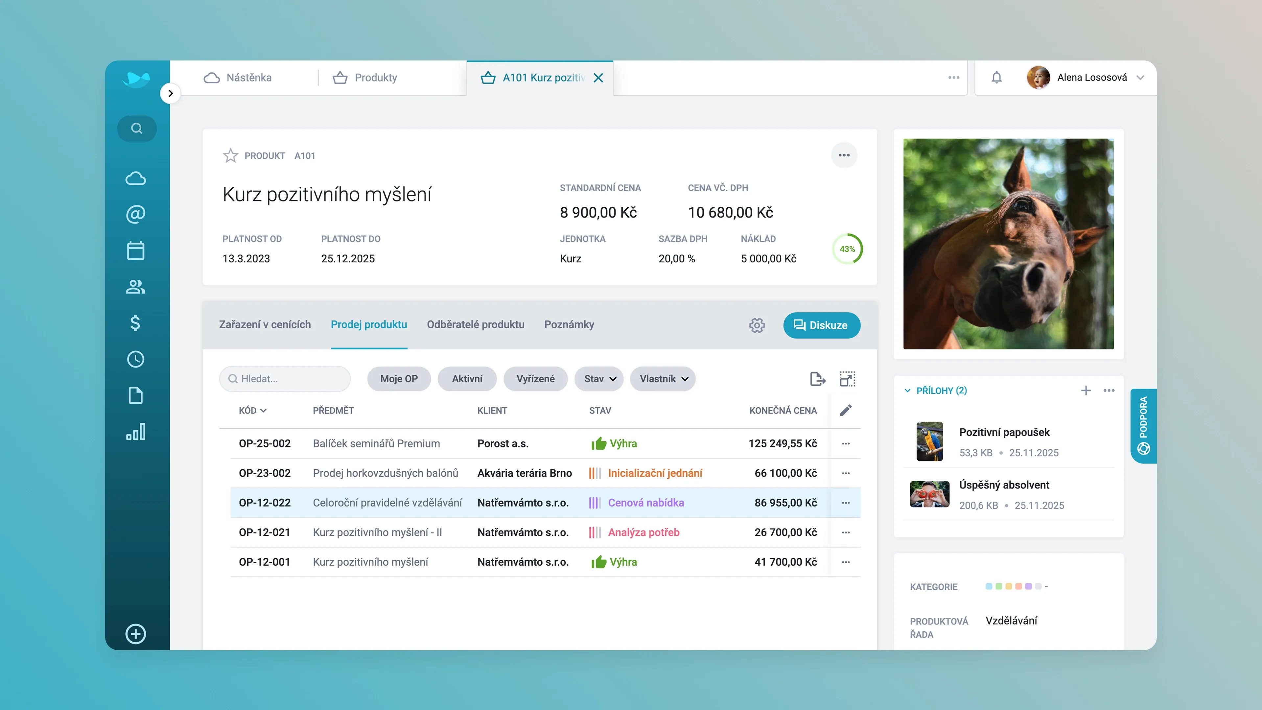Close the A101 Kurz pozitiv tab
The height and width of the screenshot is (710, 1262).
point(598,78)
